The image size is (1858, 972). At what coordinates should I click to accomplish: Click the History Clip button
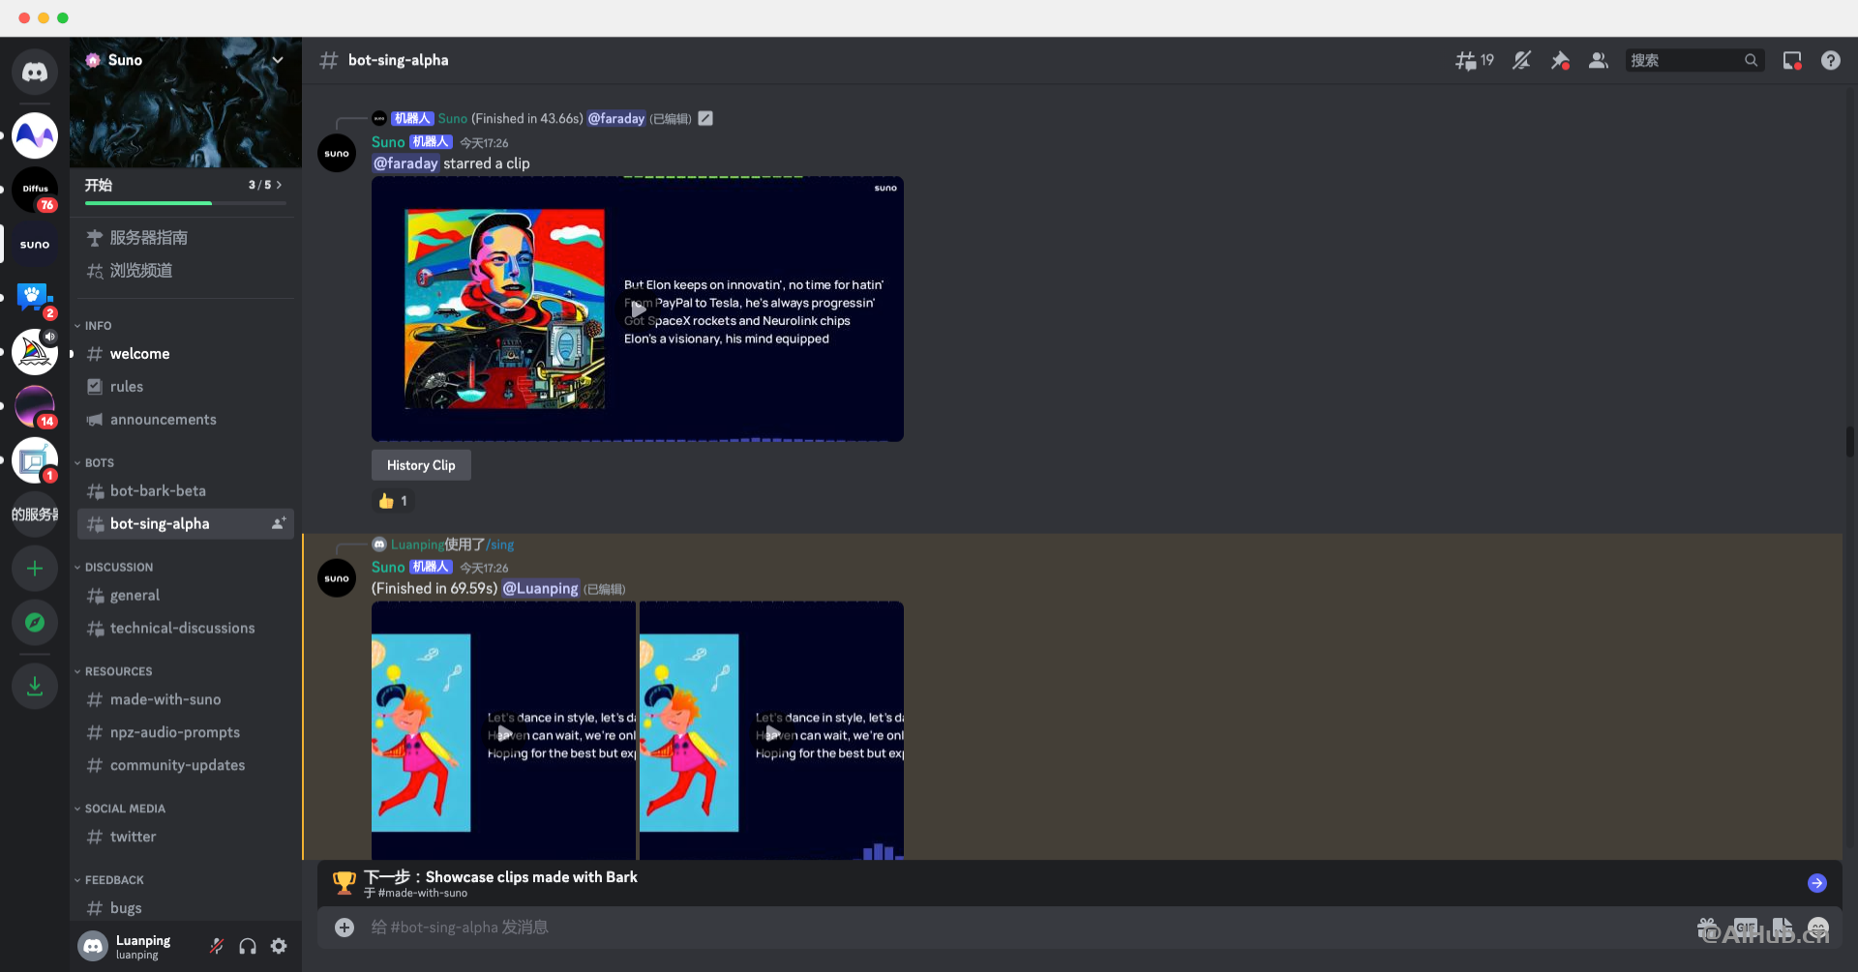[x=421, y=465]
